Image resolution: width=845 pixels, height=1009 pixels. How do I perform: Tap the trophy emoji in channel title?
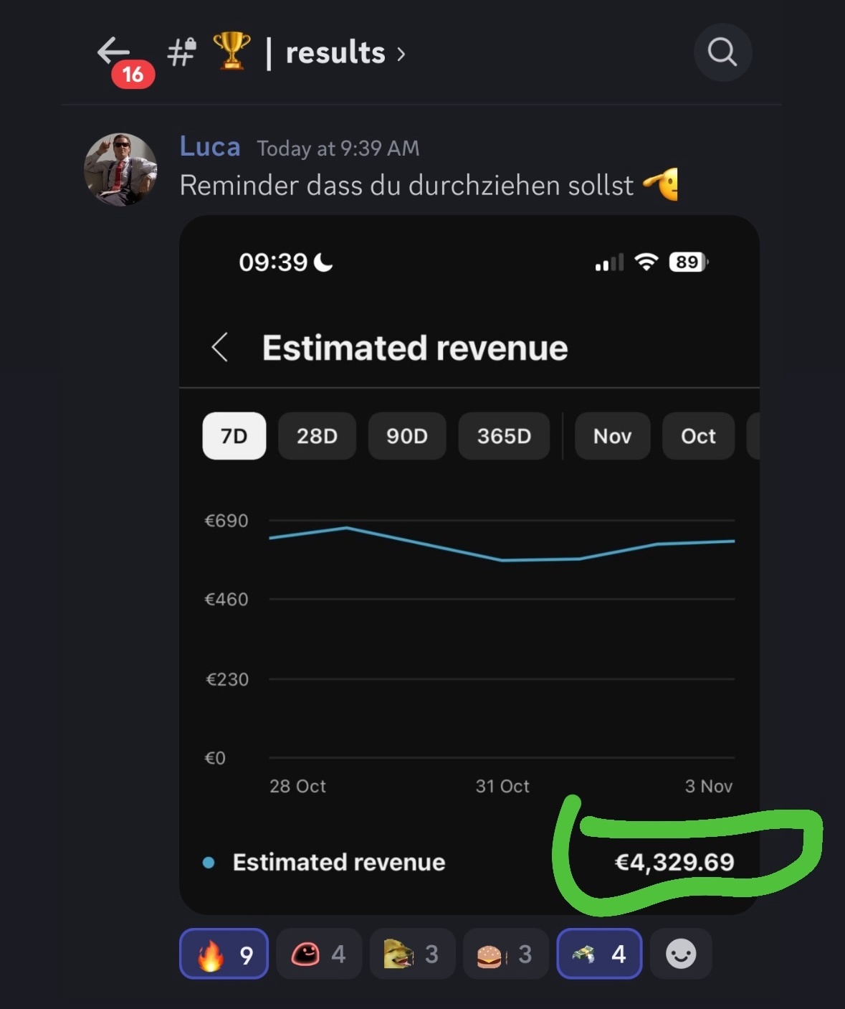pos(231,52)
